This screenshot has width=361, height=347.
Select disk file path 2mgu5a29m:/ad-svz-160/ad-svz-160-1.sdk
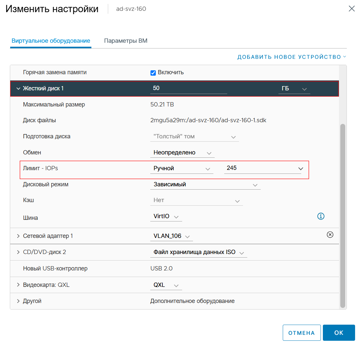coord(208,120)
